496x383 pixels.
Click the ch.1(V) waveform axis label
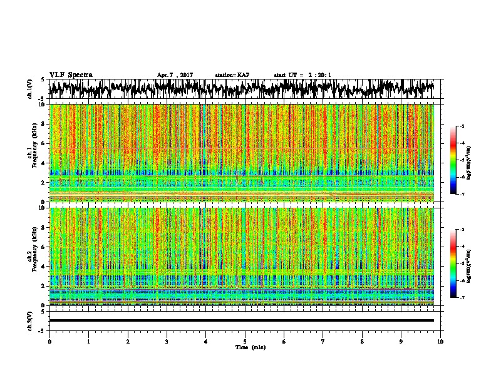[30, 89]
